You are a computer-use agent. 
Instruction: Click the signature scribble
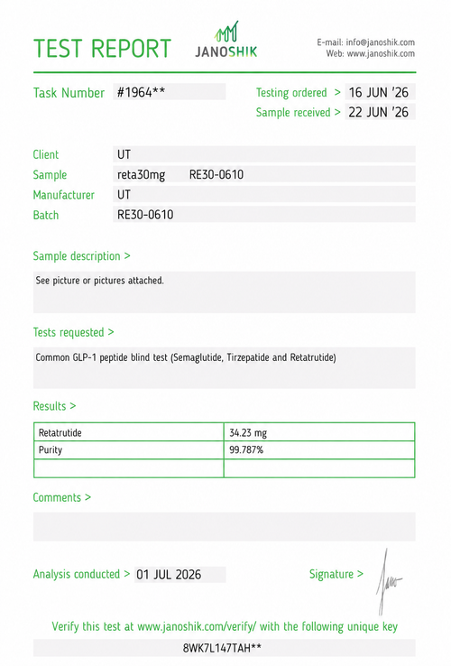point(388,581)
